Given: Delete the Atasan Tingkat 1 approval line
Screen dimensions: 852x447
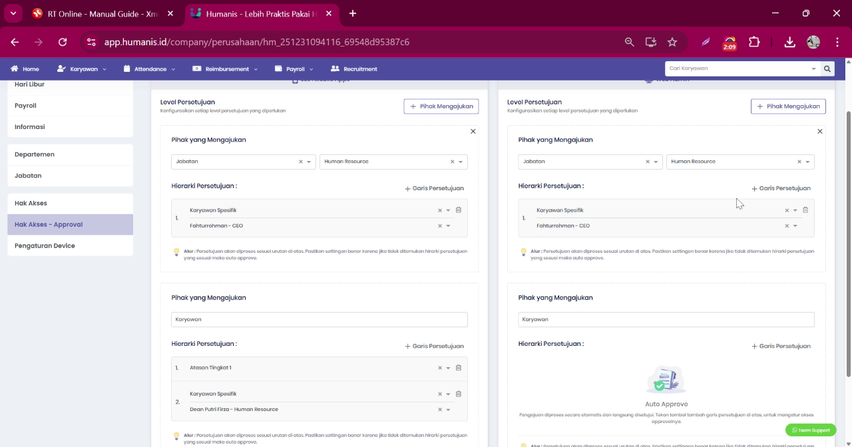Looking at the screenshot, I should tap(459, 367).
